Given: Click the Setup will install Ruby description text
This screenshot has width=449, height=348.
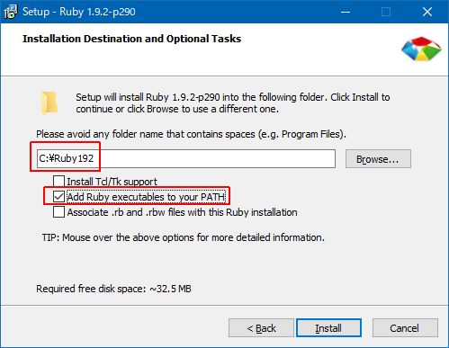Looking at the screenshot, I should pyautogui.click(x=233, y=103).
